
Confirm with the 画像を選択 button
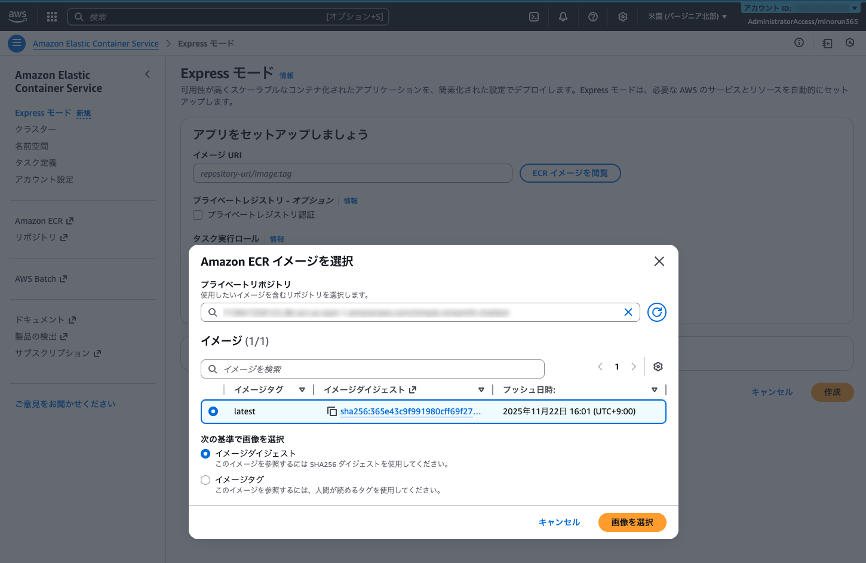(632, 522)
